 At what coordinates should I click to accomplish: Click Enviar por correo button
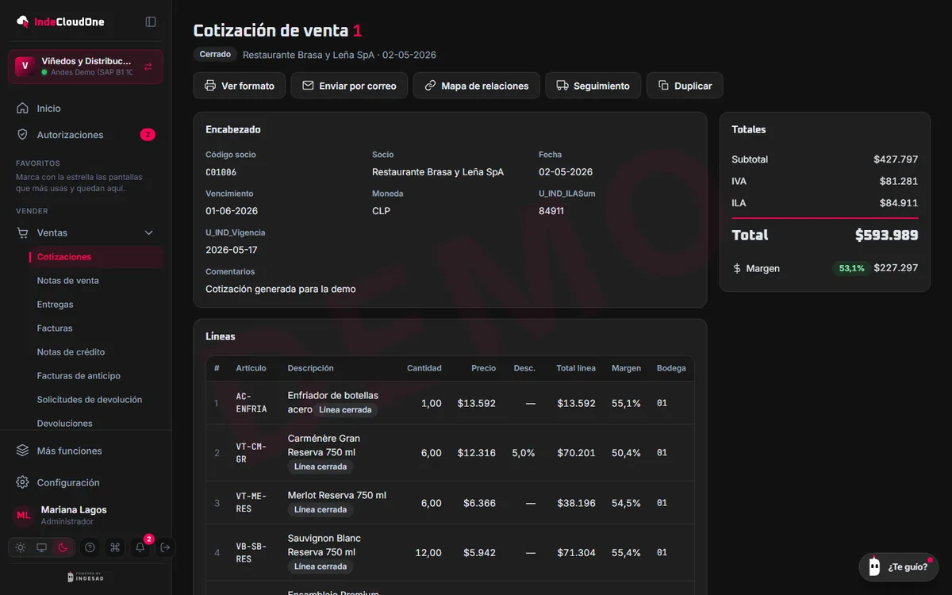click(x=349, y=86)
